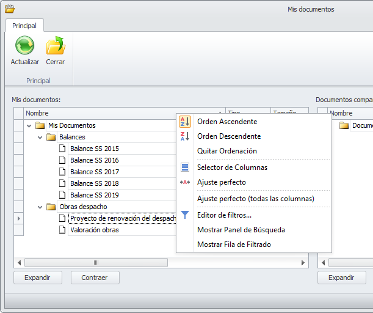373x313 pixels.
Task: Click Expandir button under Mis documentos
Action: tap(38, 278)
